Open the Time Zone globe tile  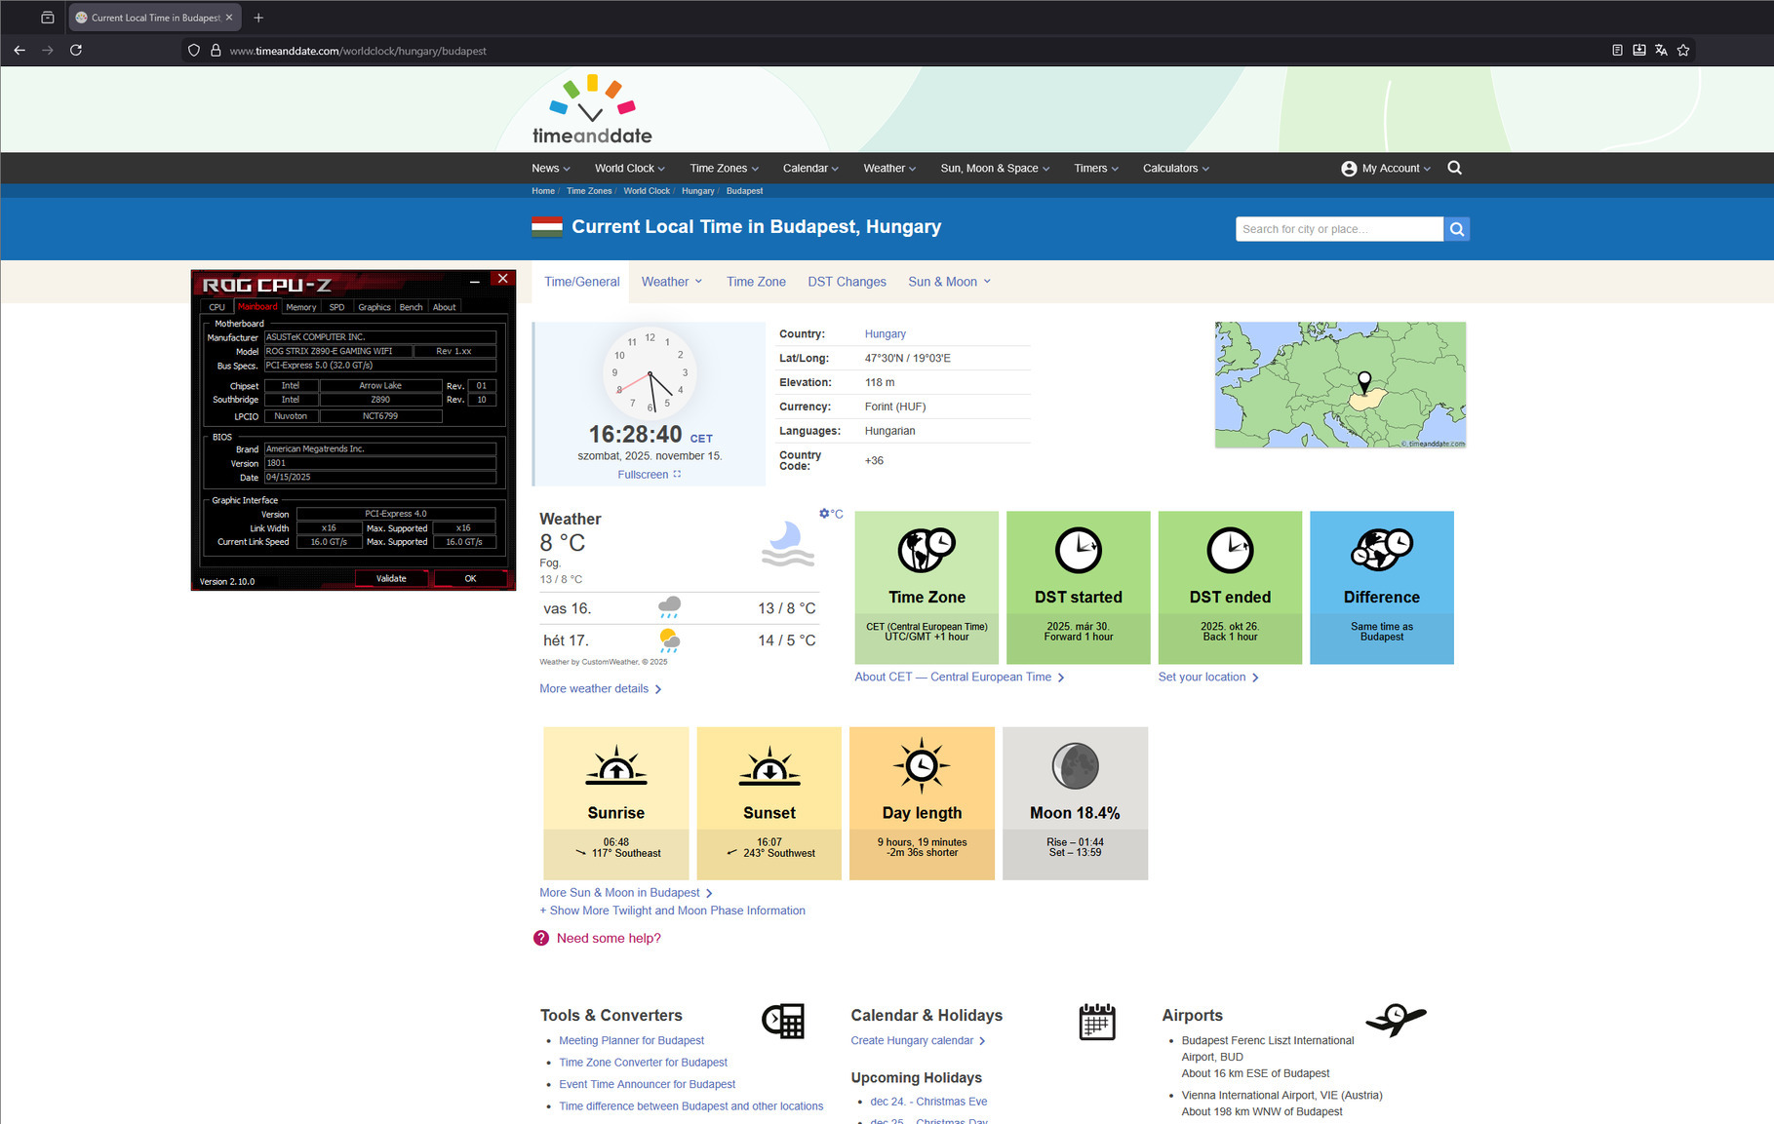coord(926,588)
